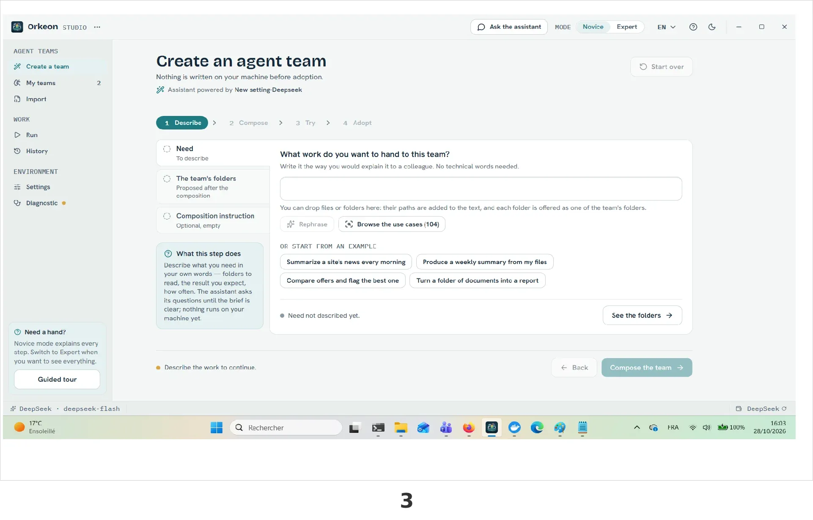The image size is (813, 520).
Task: Select The team's folders section
Action: point(213,187)
